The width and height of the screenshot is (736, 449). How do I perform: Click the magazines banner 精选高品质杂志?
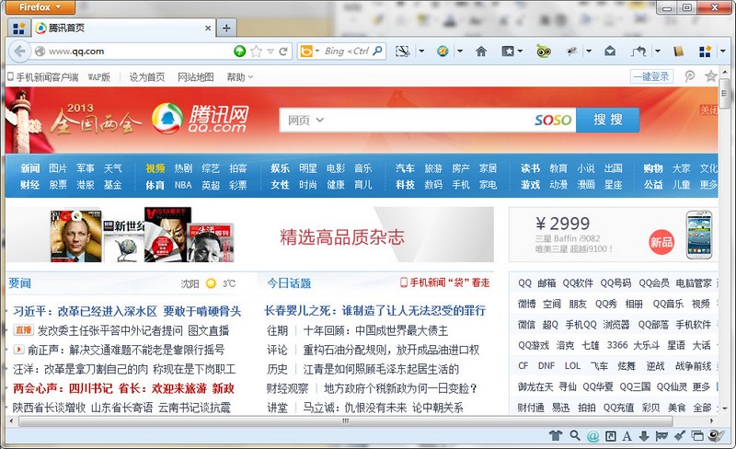[x=249, y=235]
